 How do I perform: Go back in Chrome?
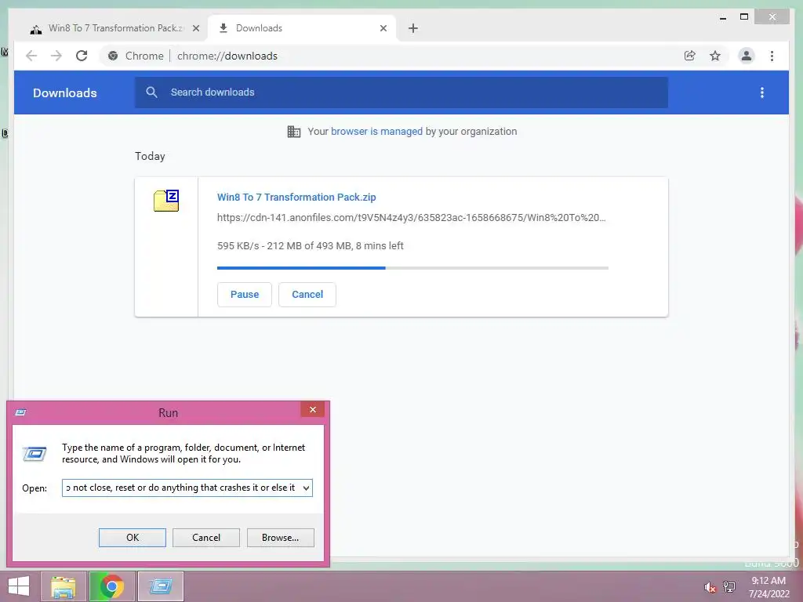[31, 56]
